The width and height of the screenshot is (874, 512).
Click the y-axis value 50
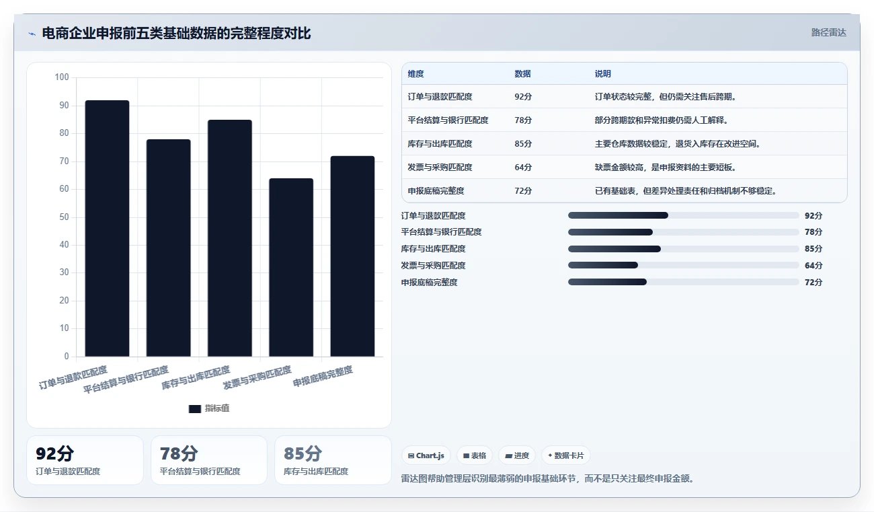point(65,217)
